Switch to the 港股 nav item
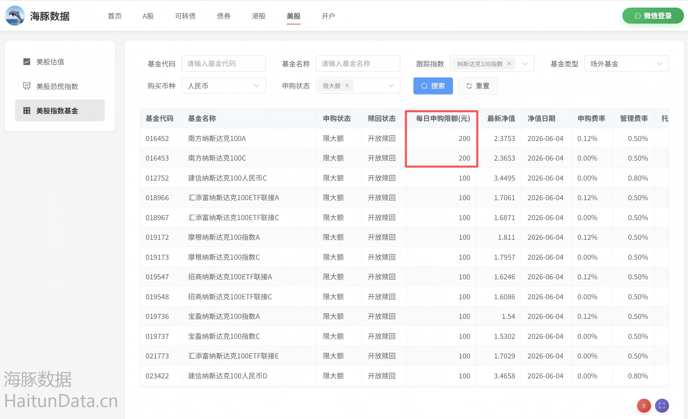Screen dimensions: 688x419 (x=259, y=16)
